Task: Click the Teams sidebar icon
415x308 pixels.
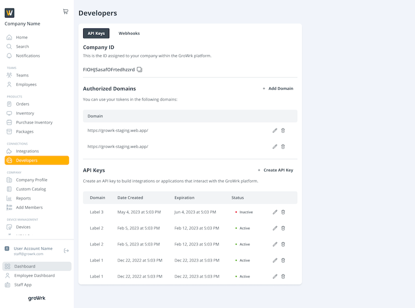Action: pos(9,75)
